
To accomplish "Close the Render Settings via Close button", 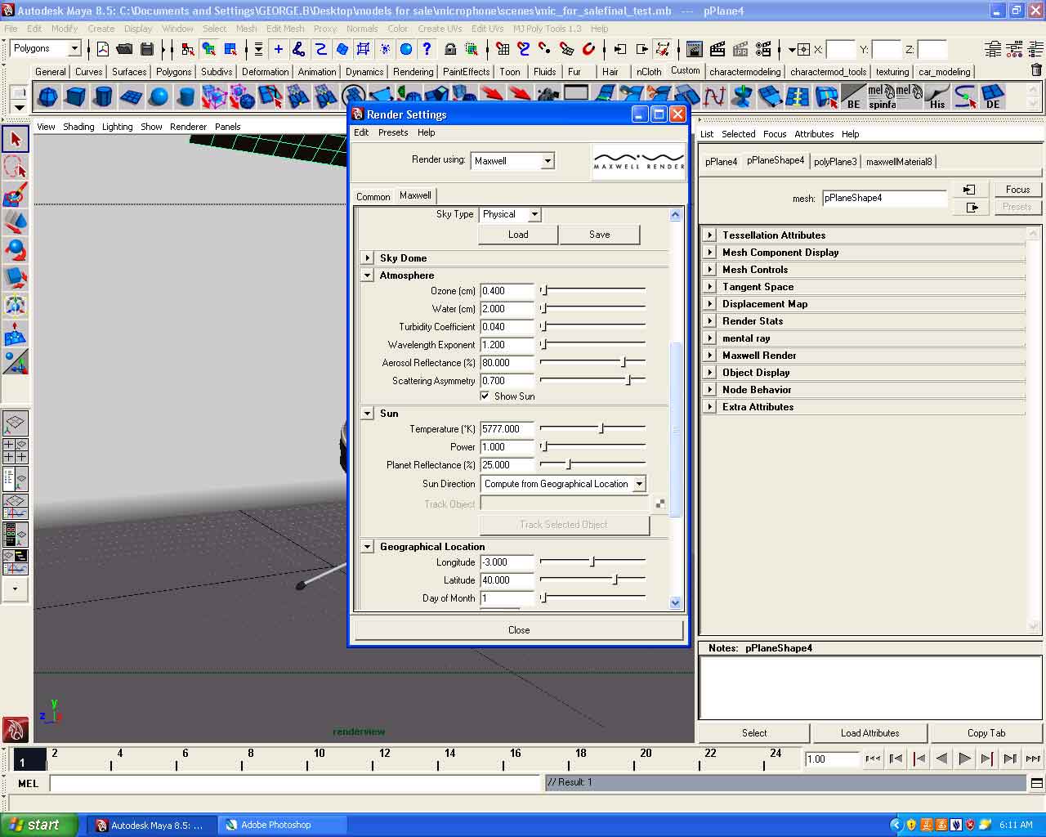I will click(519, 630).
